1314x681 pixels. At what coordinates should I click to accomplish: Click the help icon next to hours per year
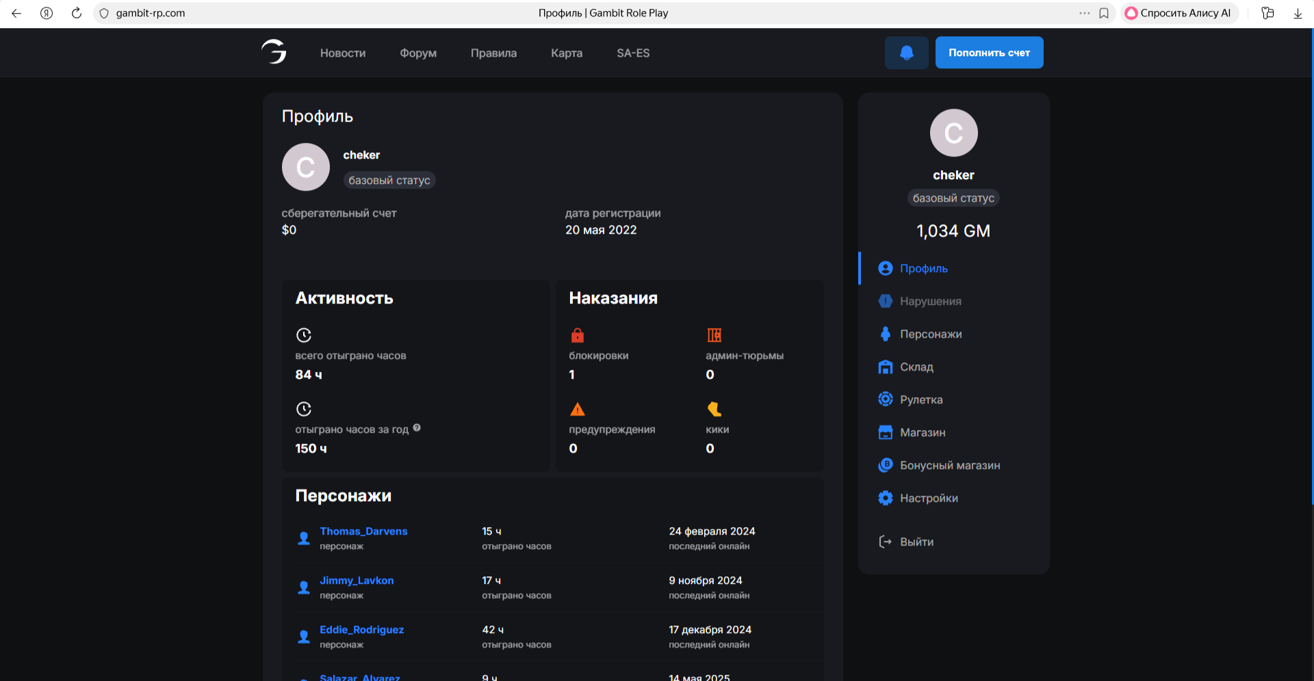coord(417,428)
